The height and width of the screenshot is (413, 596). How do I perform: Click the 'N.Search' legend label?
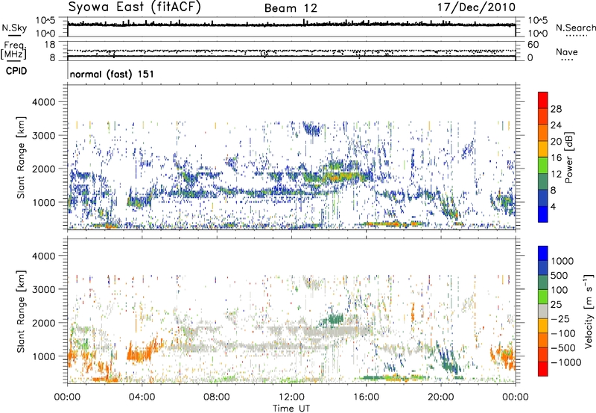(x=575, y=28)
